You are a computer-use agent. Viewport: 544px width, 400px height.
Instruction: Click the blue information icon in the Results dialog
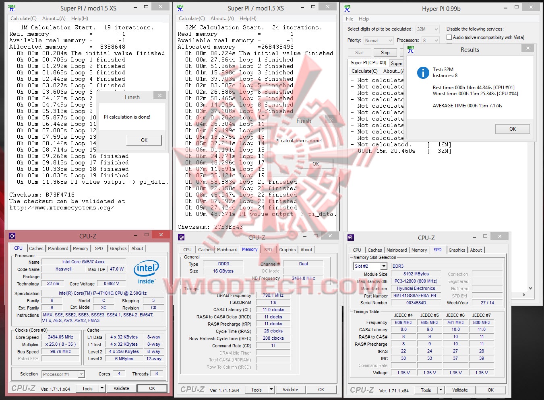coord(423,73)
